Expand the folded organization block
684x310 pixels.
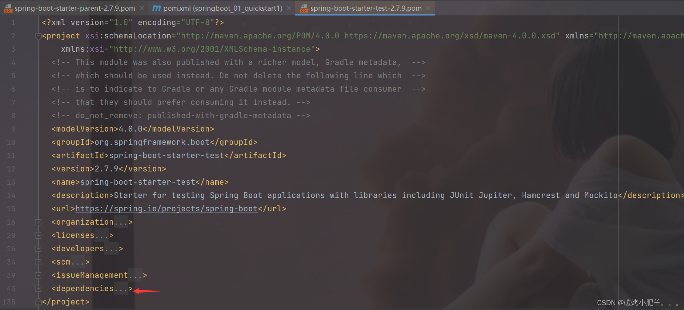pos(38,222)
